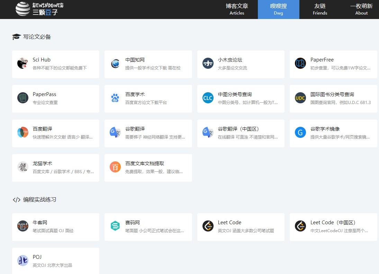379x274 pixels.
Task: Open the PaperPass link title
Action: click(x=44, y=94)
